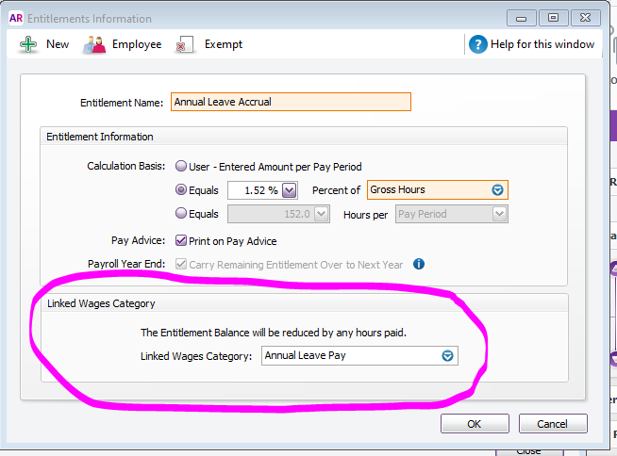The width and height of the screenshot is (617, 456).
Task: Open the Employee list icon
Action: pyautogui.click(x=94, y=44)
